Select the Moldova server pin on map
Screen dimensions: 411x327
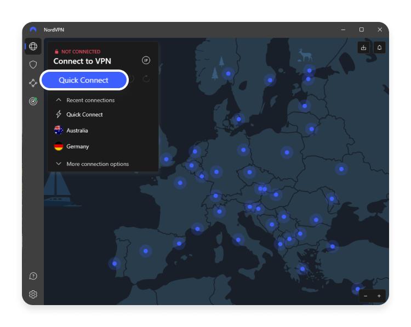332,199
